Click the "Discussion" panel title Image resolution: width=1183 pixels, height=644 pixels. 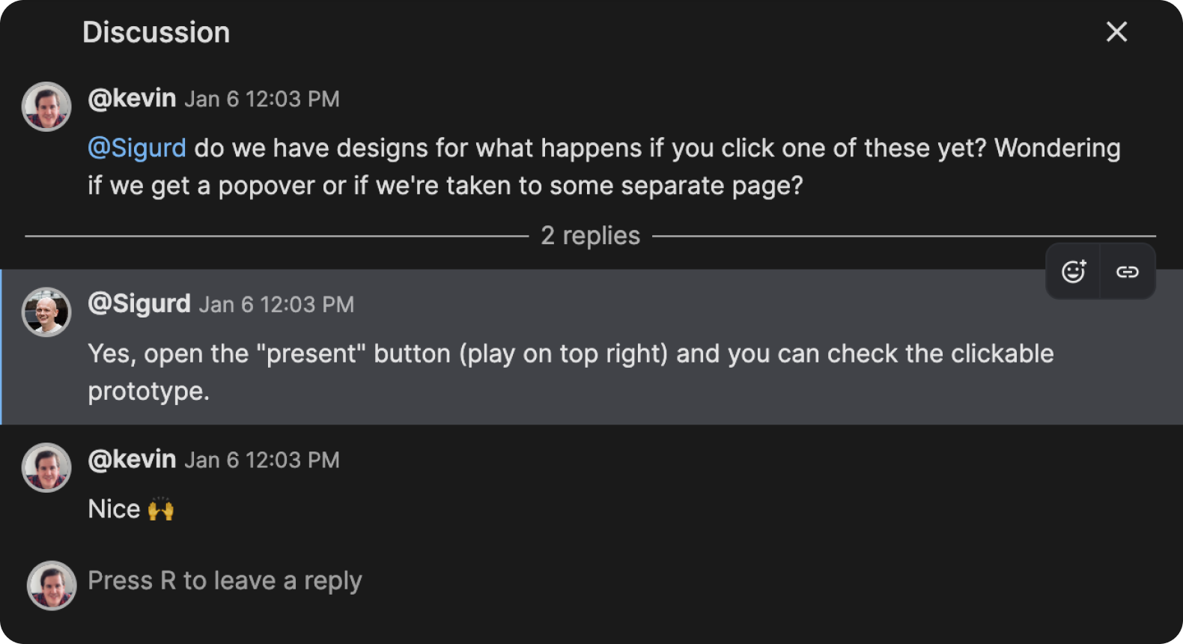pyautogui.click(x=156, y=32)
